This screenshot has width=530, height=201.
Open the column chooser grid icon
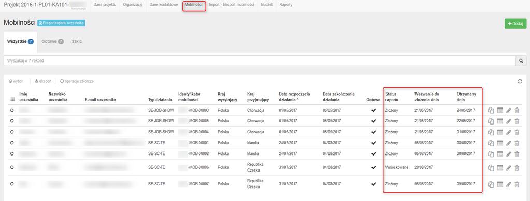[13, 100]
